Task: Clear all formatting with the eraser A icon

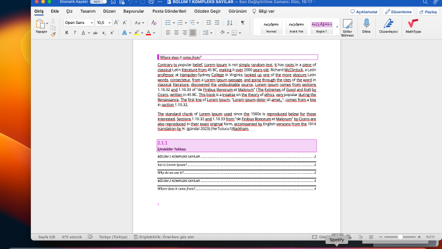Action: 153,23
